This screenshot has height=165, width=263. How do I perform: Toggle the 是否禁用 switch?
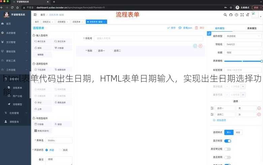228,157
